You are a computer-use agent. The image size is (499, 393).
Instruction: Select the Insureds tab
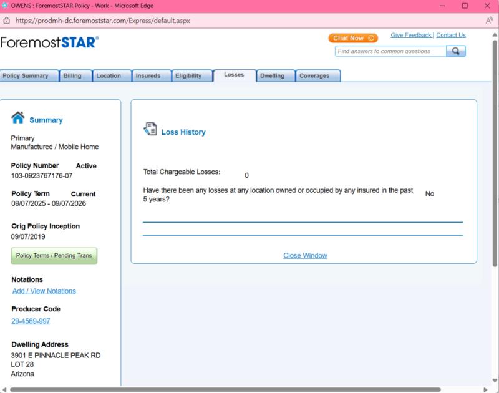(148, 76)
